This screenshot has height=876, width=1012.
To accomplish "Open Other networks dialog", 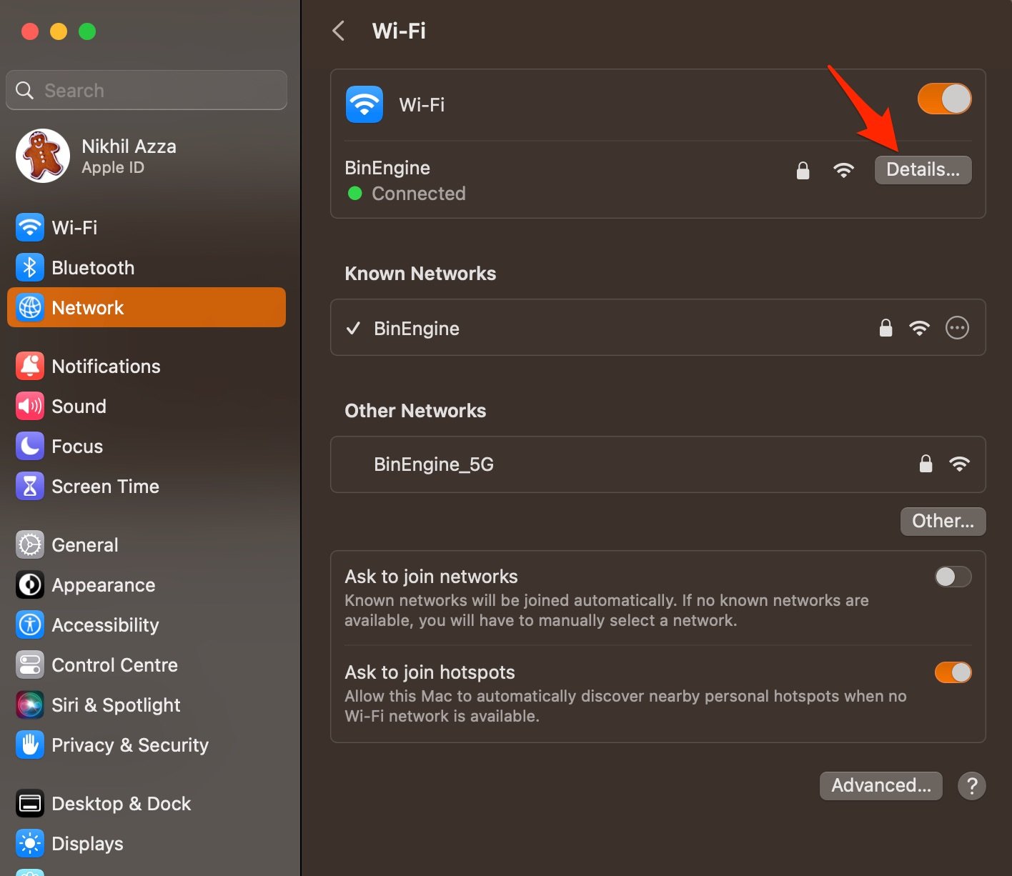I will point(942,521).
